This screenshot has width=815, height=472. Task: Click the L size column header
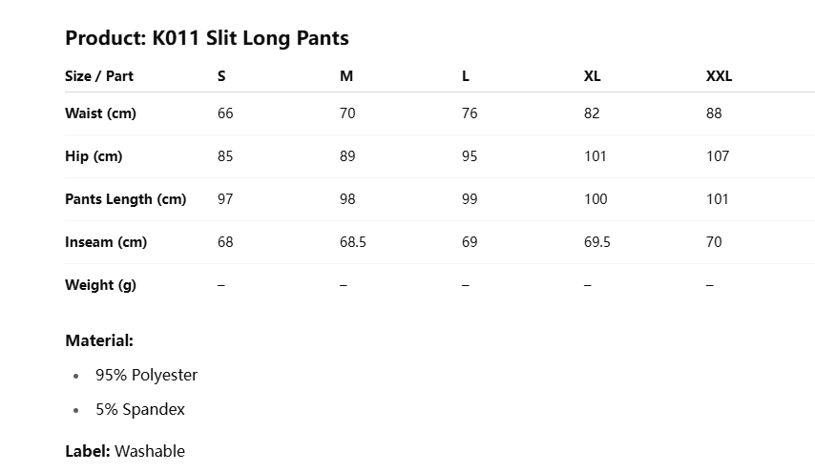[x=466, y=76]
